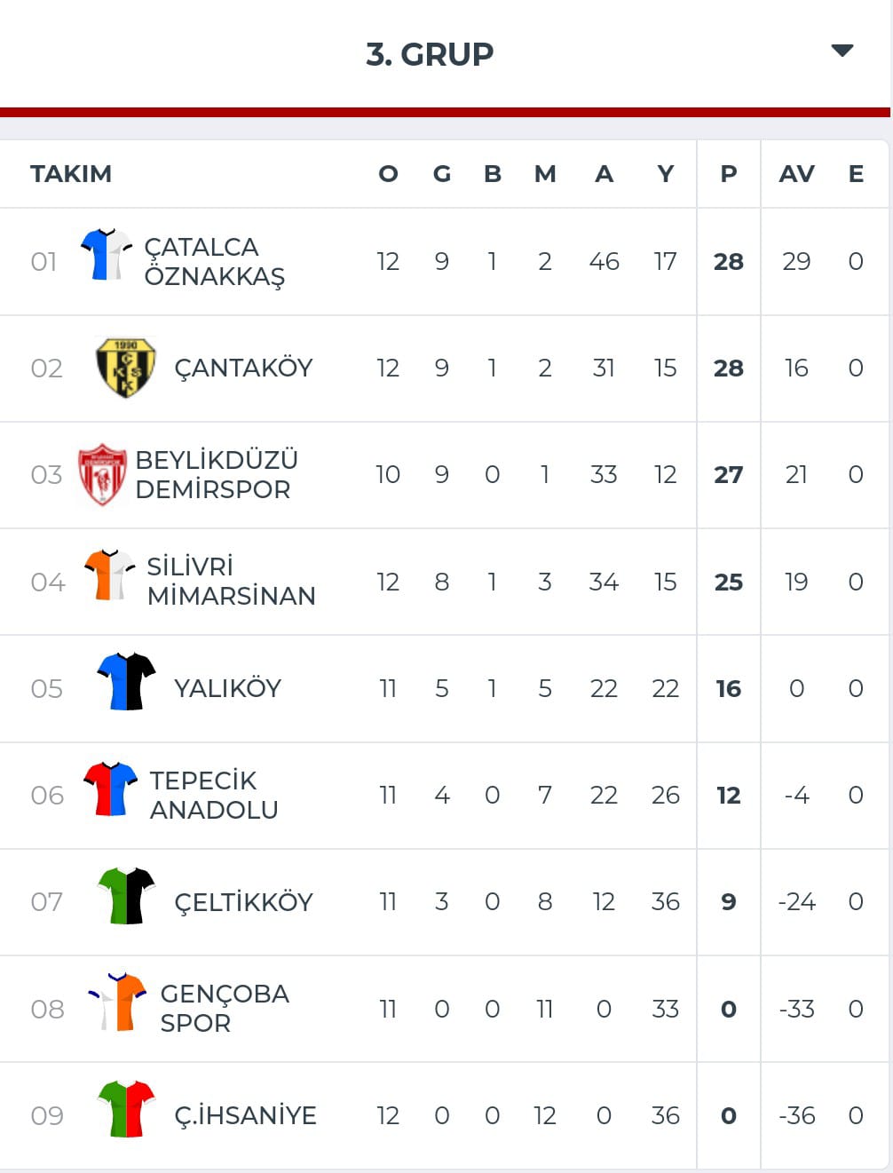Click Çatalca Öznakkaş blue-white jersey icon

pyautogui.click(x=107, y=255)
